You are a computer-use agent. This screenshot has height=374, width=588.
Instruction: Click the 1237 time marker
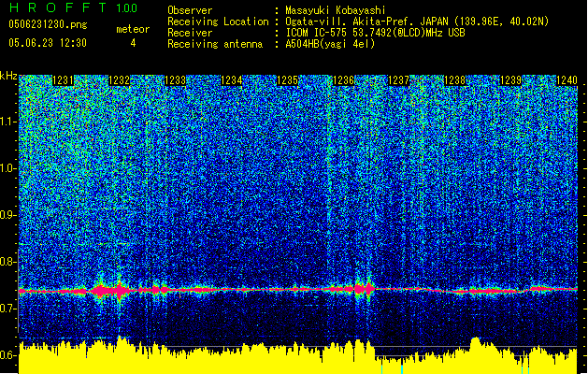pos(398,80)
